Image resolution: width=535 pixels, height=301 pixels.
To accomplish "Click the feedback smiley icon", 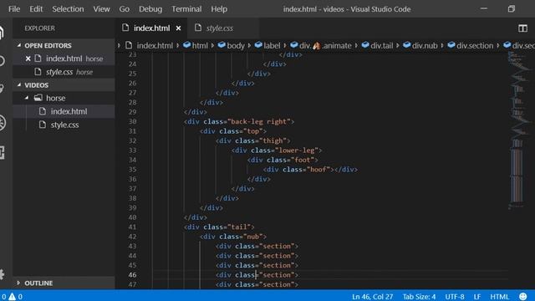I will tap(522, 296).
